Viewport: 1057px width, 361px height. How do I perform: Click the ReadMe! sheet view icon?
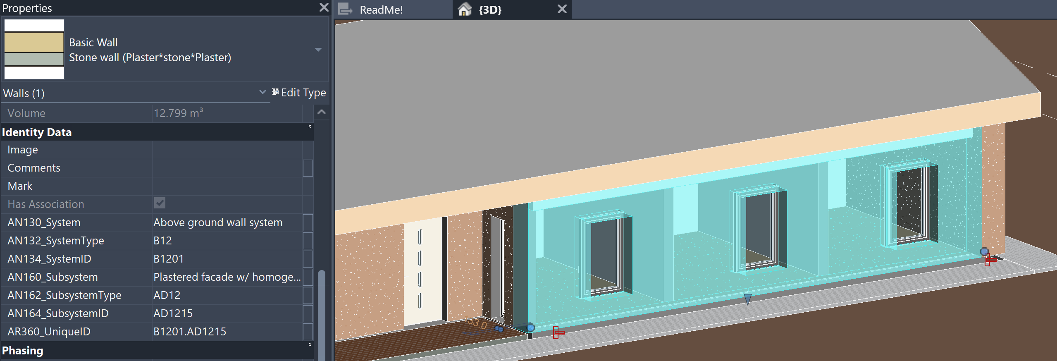point(345,9)
